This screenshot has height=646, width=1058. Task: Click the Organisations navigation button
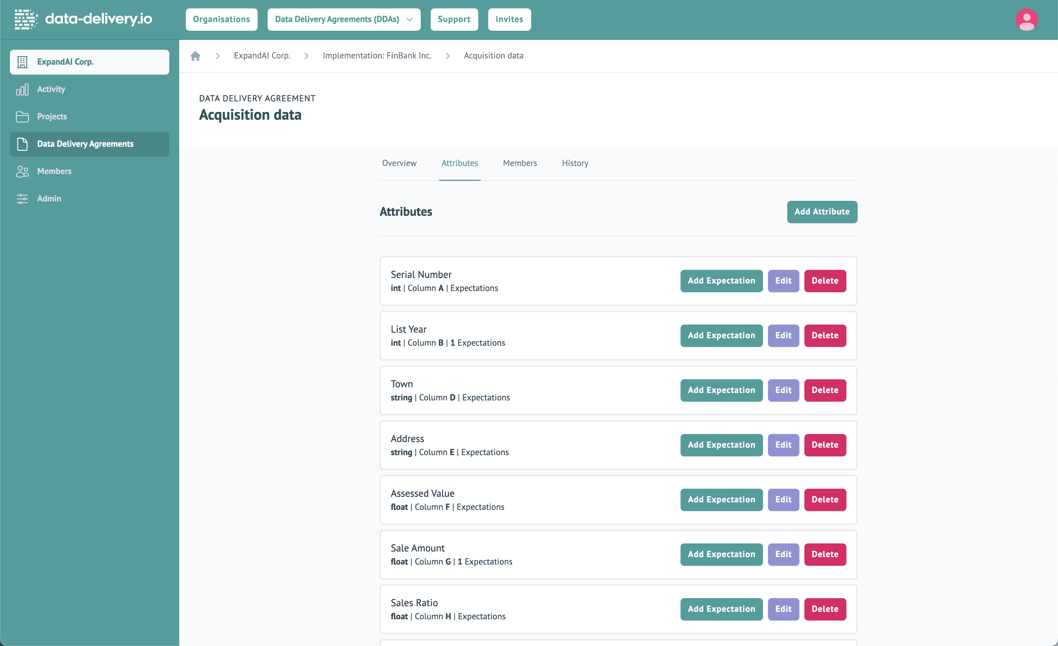222,19
